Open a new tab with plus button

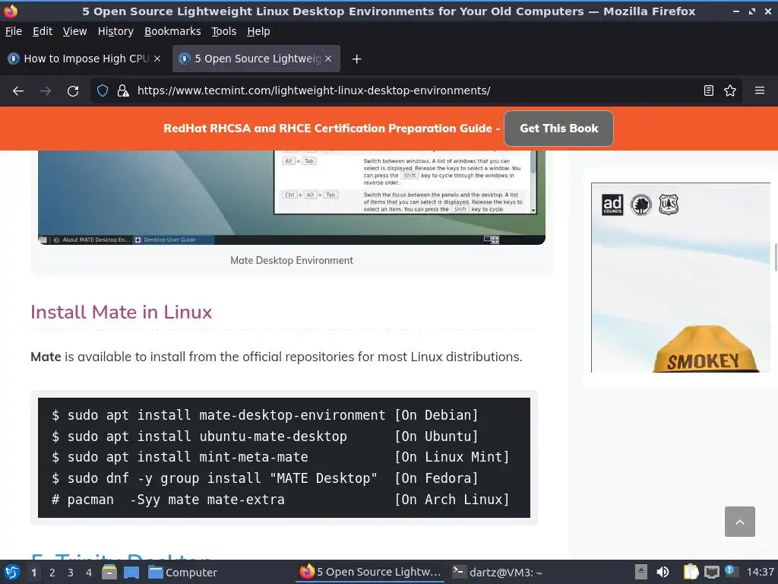[356, 59]
